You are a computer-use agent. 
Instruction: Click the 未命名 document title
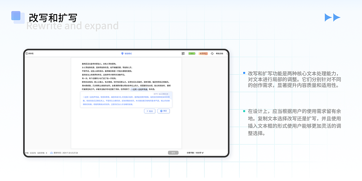pos(31,53)
